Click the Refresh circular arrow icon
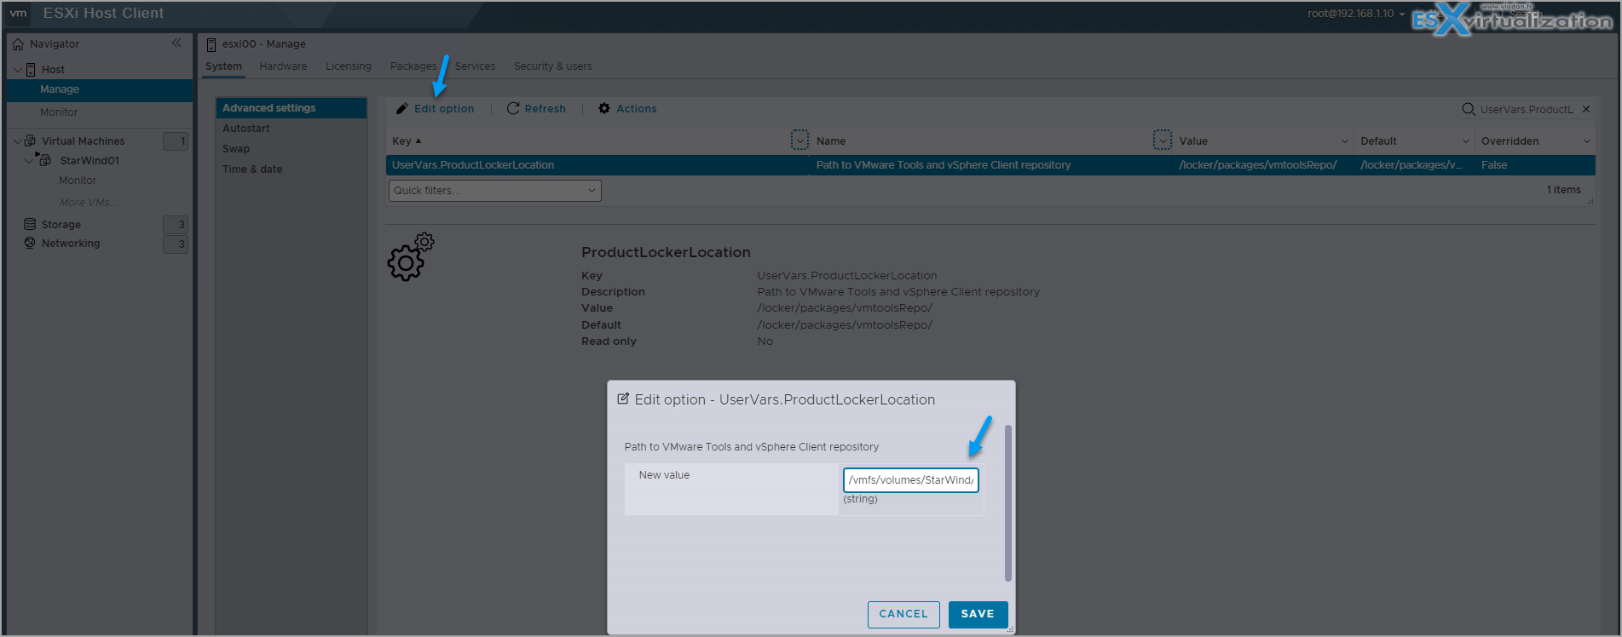The width and height of the screenshot is (1622, 637). click(x=513, y=109)
